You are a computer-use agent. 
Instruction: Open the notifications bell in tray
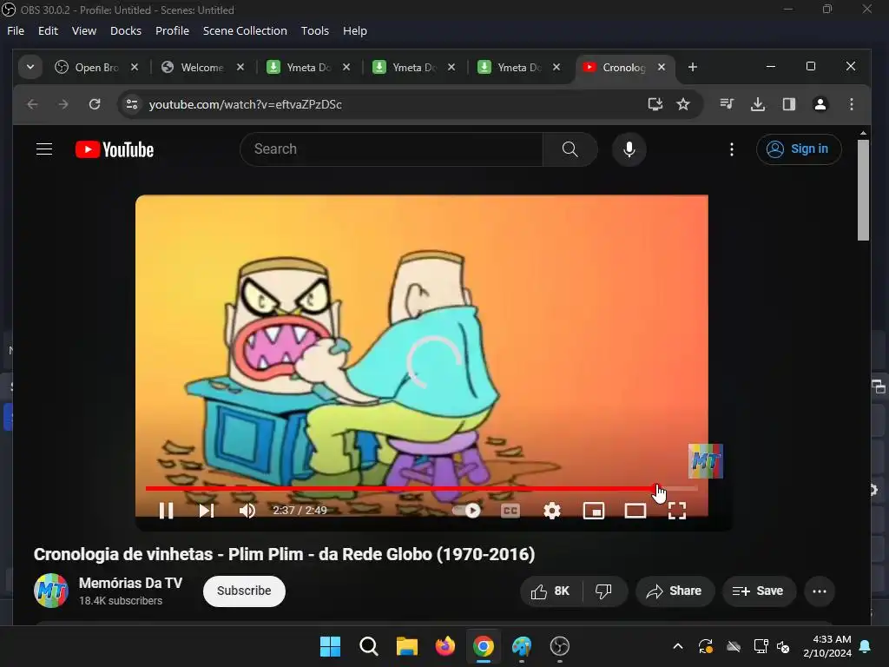(x=866, y=646)
